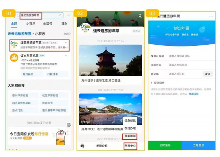
Task: Select the 泗洪县雪枫墓园 trending search
Action: (x=24, y=103)
